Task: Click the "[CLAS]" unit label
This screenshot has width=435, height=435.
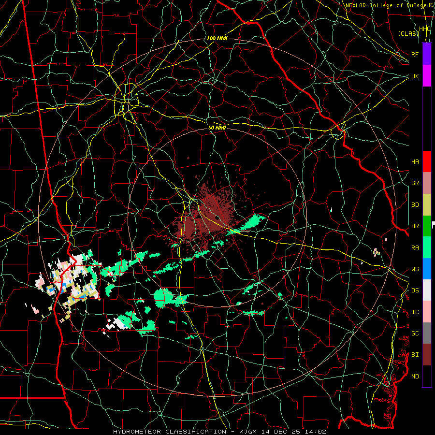Action: (x=408, y=33)
